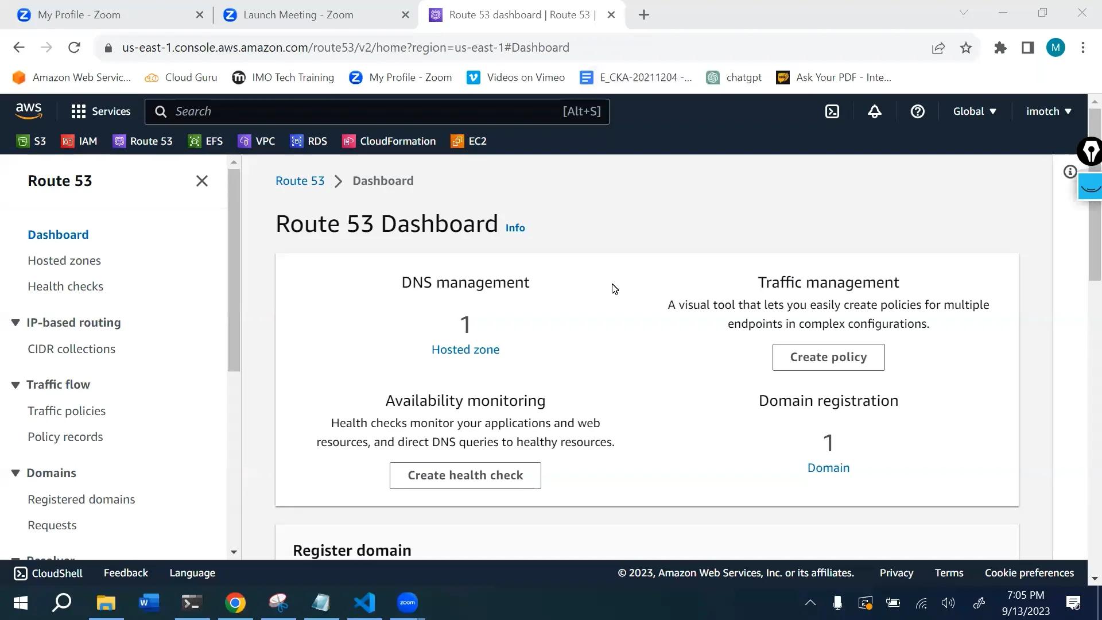Launch CloudShell from the status bar
Image resolution: width=1102 pixels, height=620 pixels.
pos(48,572)
